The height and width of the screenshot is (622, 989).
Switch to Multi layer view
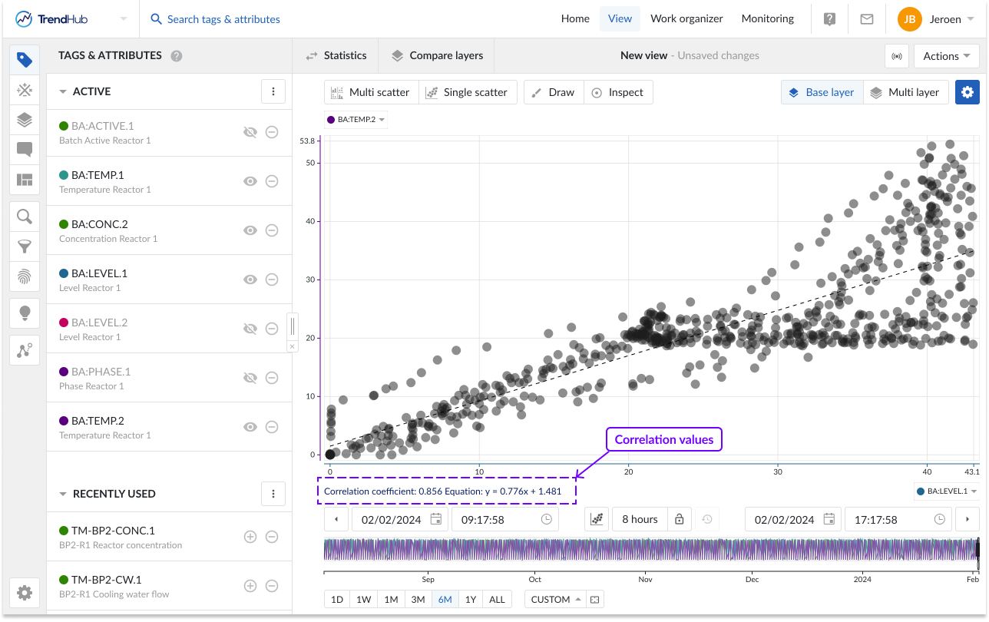906,91
